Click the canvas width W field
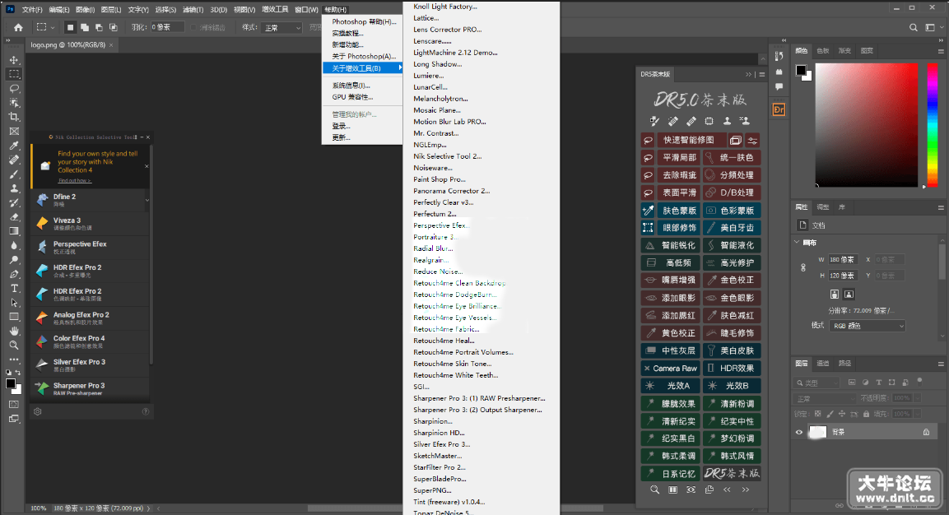This screenshot has height=515, width=949. tap(842, 260)
